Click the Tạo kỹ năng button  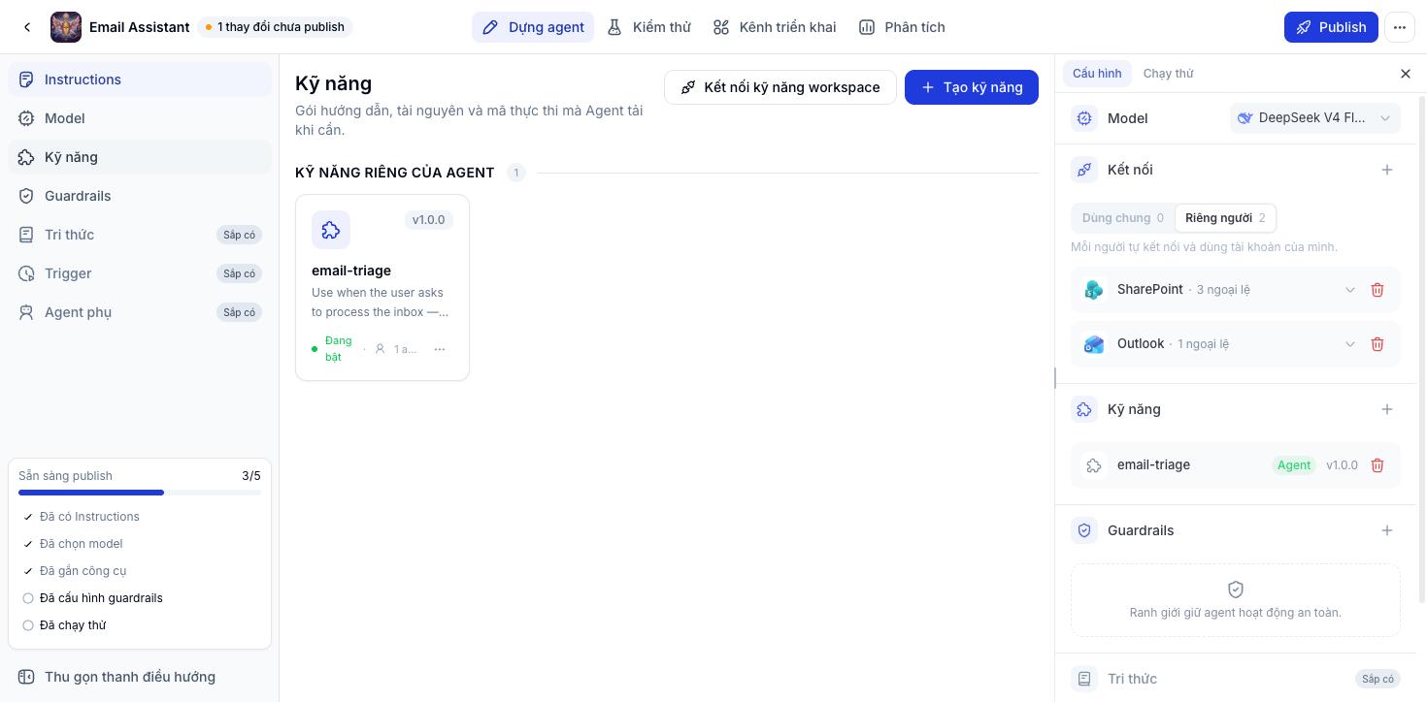tap(972, 87)
